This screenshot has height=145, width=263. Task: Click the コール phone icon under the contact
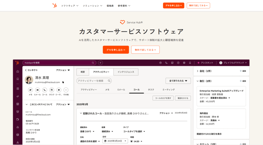pos(45,90)
